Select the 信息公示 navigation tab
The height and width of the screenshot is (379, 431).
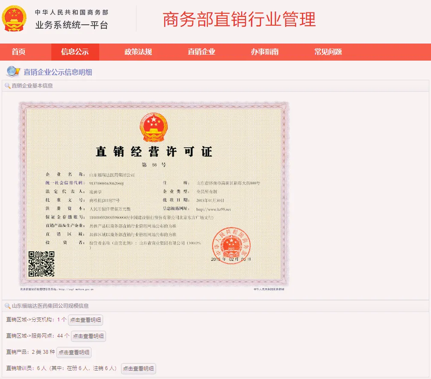[x=75, y=52]
